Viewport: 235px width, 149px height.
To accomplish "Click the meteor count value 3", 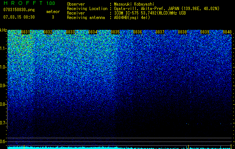I will click(x=53, y=17).
